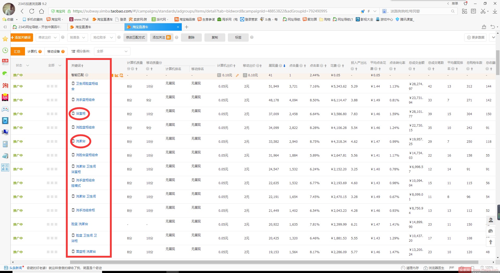The height and width of the screenshot is (273, 500).
Task: Switch to the 移动设备 tab
Action: pyautogui.click(x=56, y=51)
